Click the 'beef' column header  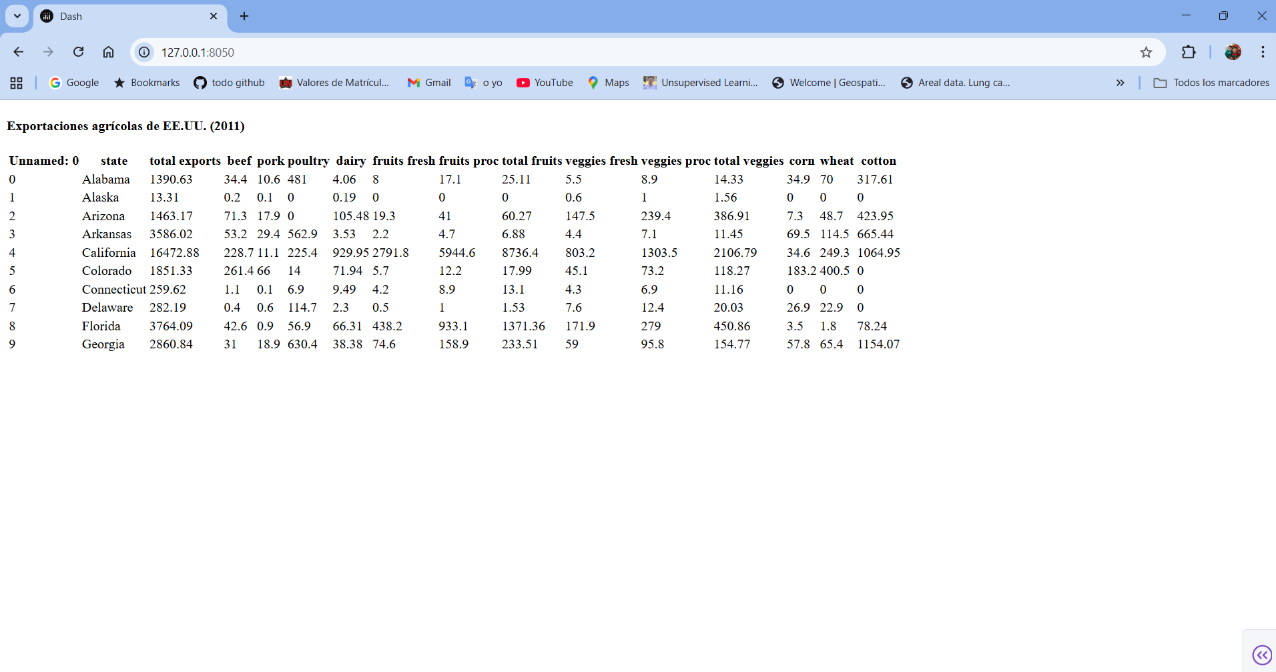coord(239,161)
